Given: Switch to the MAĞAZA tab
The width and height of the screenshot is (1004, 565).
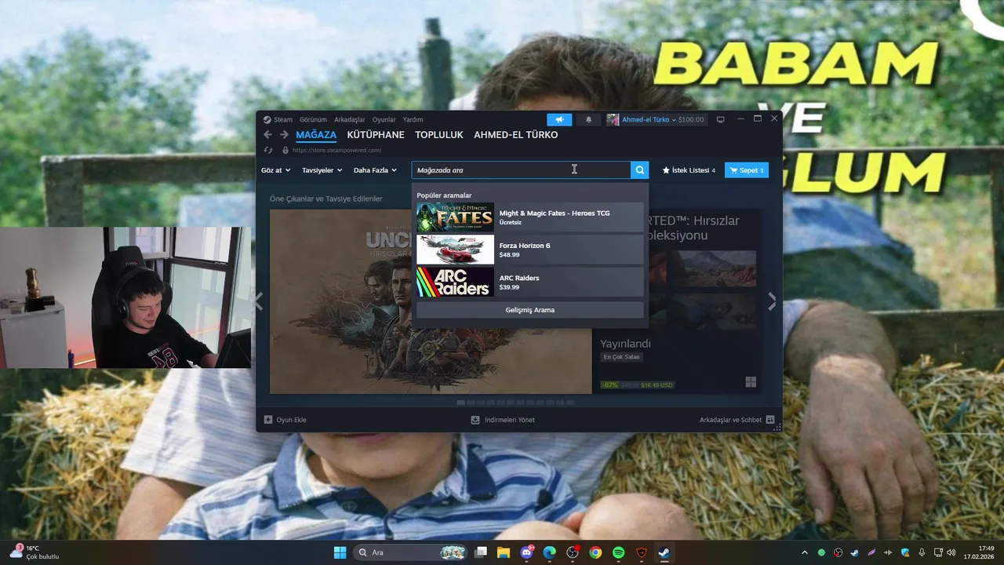Looking at the screenshot, I should click(316, 135).
